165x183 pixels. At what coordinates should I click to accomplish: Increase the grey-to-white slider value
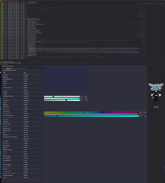[86, 100]
